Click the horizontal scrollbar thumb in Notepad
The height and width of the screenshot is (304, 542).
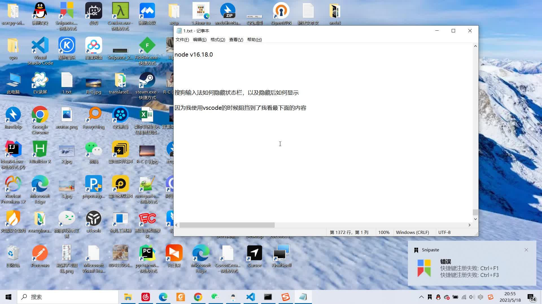pos(227,225)
